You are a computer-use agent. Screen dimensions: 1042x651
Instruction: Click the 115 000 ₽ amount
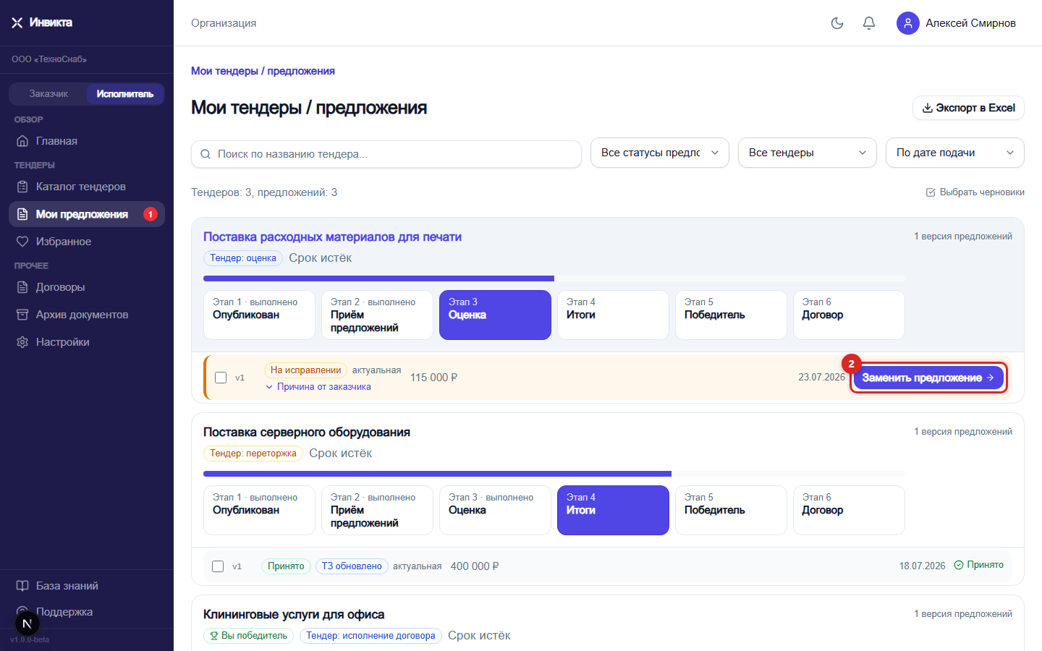[433, 378]
